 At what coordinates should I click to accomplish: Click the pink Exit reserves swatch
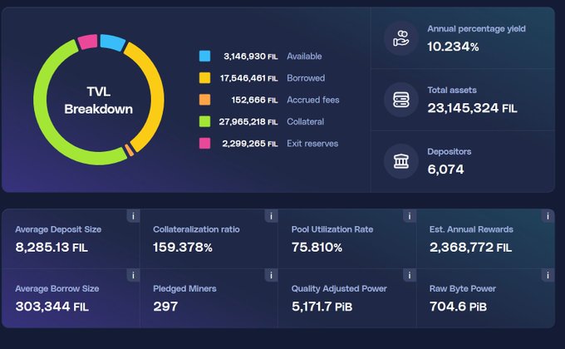coord(204,143)
